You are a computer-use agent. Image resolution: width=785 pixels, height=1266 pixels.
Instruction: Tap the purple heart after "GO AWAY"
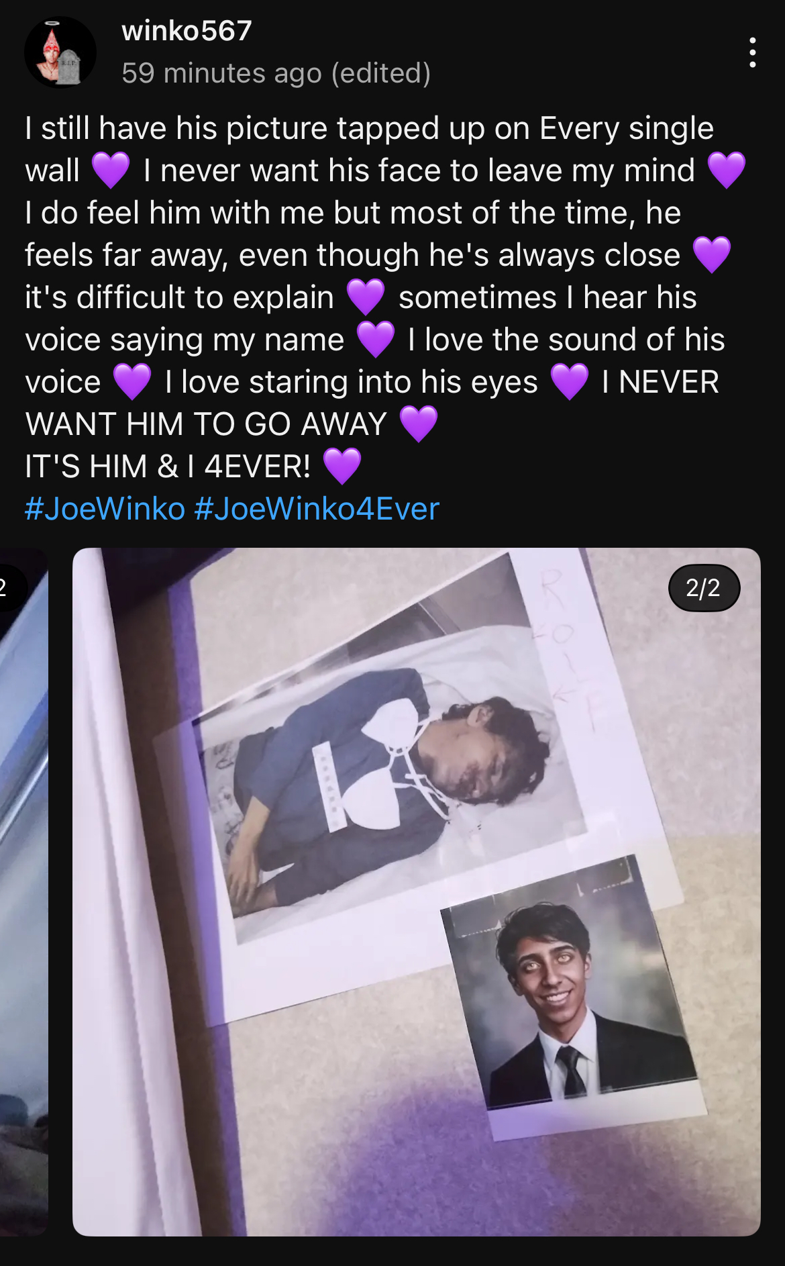[419, 424]
